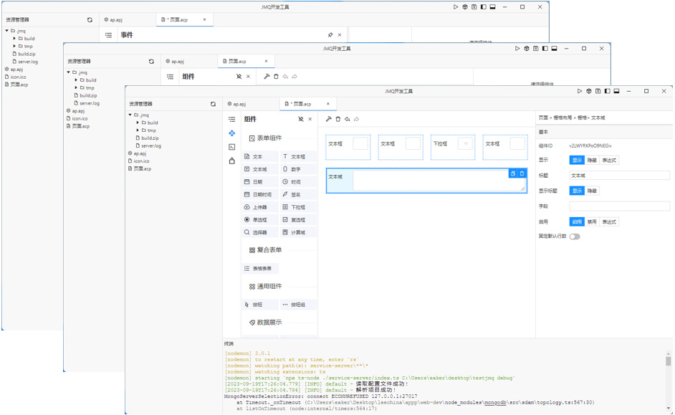Add the 表格表单 component from the palette
The height and width of the screenshot is (415, 675).
(x=260, y=269)
